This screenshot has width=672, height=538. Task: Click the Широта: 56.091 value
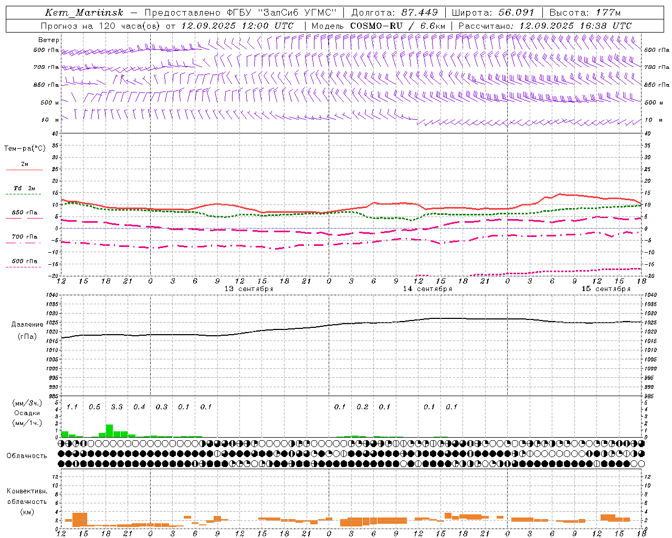[x=493, y=13]
